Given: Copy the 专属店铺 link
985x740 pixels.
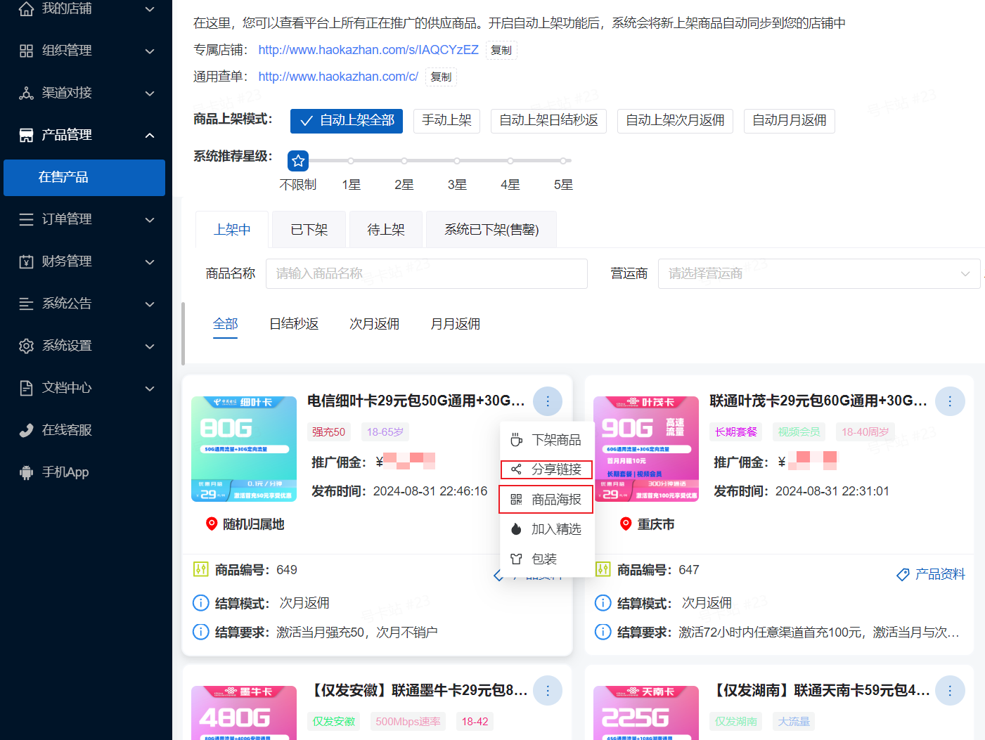Looking at the screenshot, I should pyautogui.click(x=501, y=50).
